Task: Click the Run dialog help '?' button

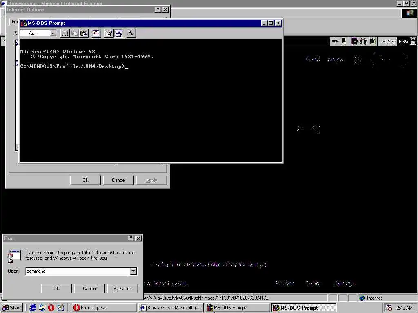Action: [131, 238]
